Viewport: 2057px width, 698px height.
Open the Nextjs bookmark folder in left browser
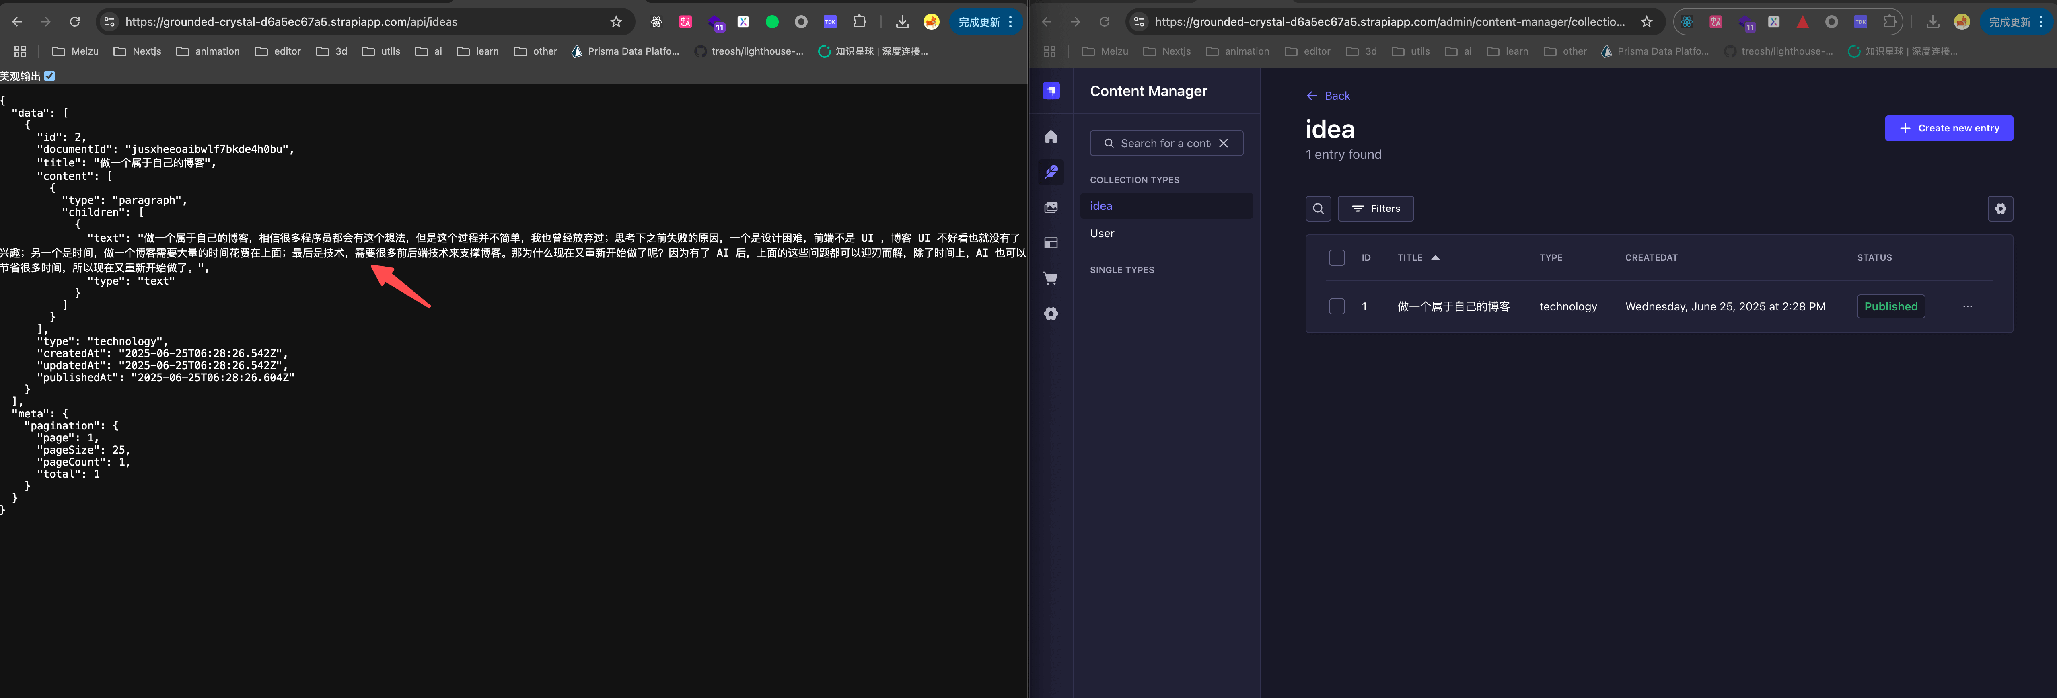point(137,51)
